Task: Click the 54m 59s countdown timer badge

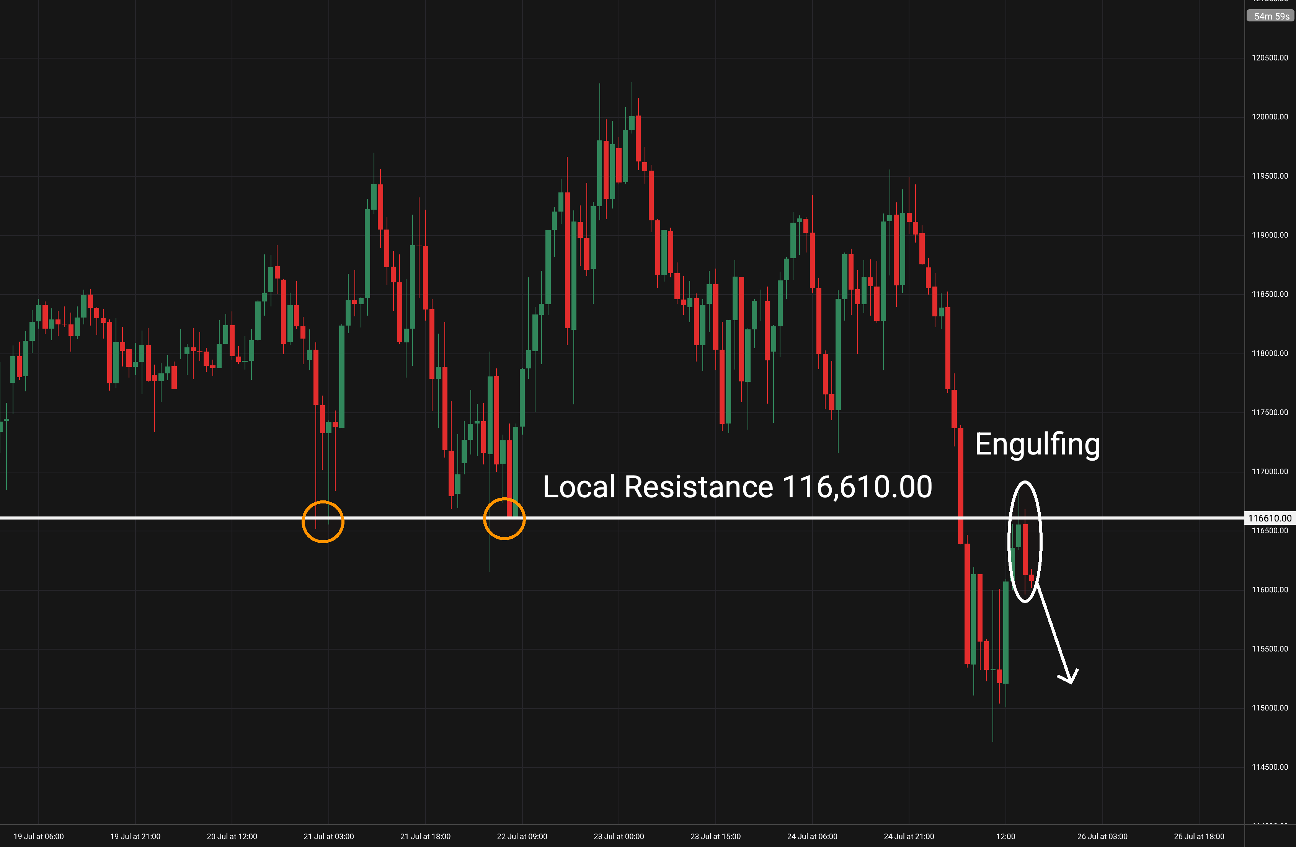Action: click(x=1270, y=16)
